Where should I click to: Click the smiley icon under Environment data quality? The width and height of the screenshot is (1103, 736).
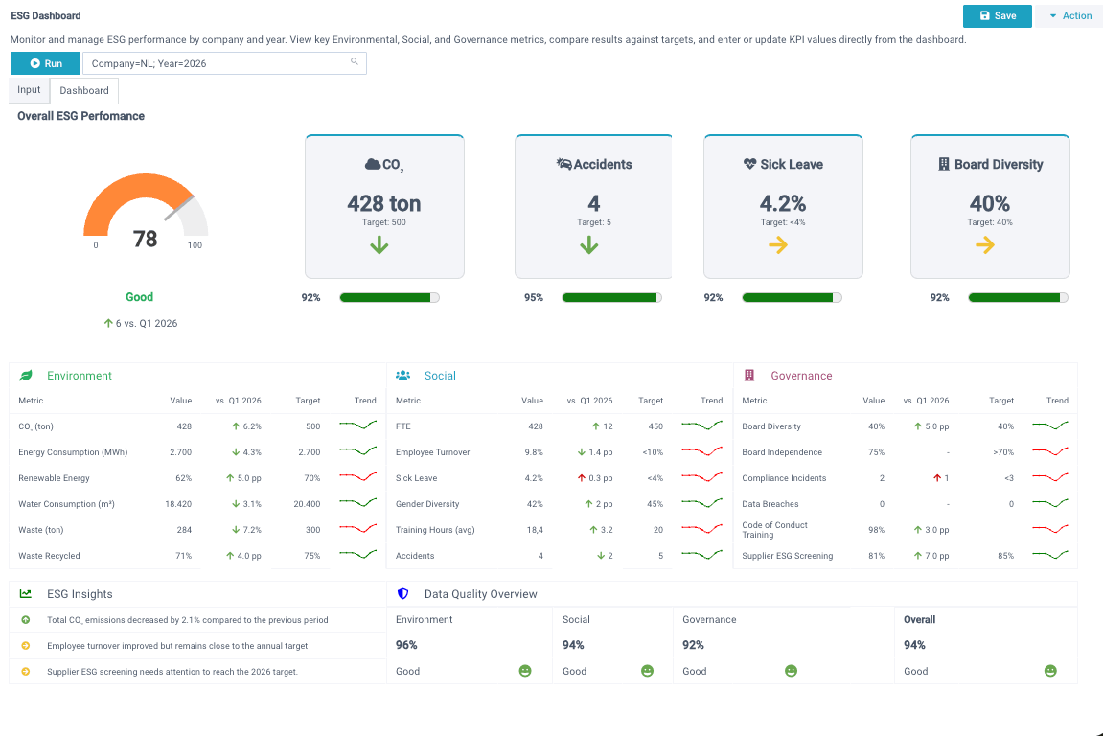click(x=525, y=671)
